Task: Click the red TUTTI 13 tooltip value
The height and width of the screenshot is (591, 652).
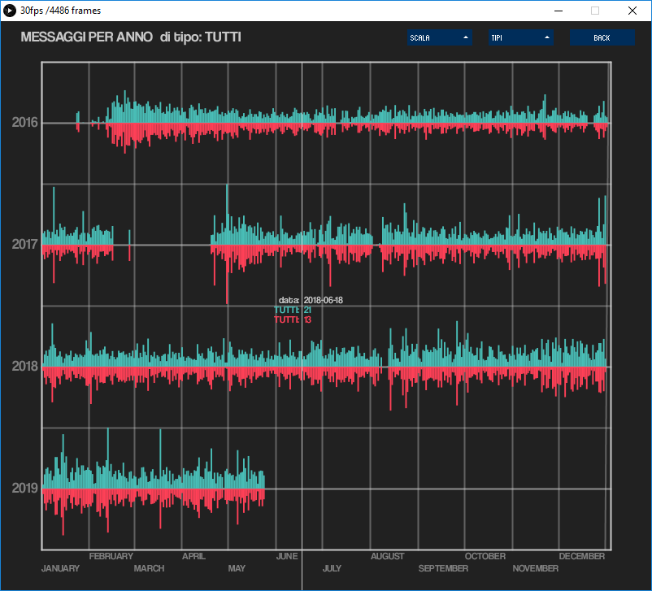Action: click(x=307, y=320)
